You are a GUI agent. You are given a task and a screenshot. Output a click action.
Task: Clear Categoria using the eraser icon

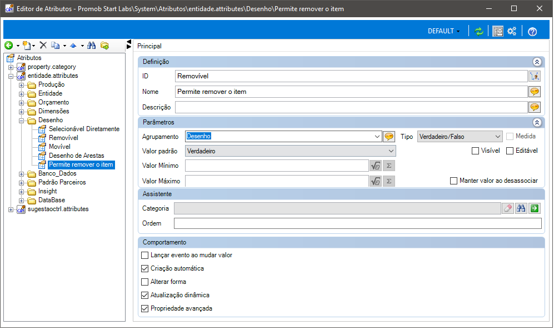click(x=508, y=208)
